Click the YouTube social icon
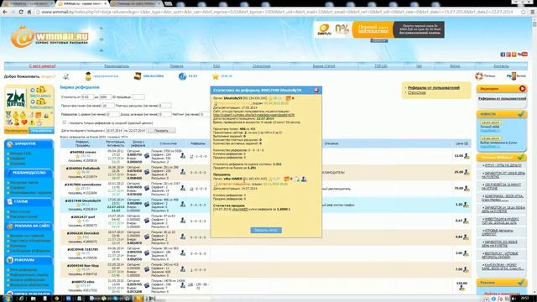Image resolution: width=537 pixels, height=302 pixels. click(523, 55)
